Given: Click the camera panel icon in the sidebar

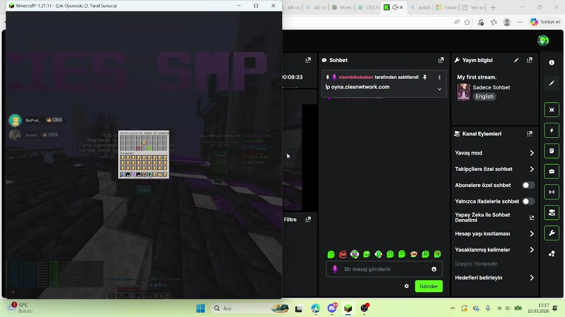Looking at the screenshot, I should pos(552,213).
